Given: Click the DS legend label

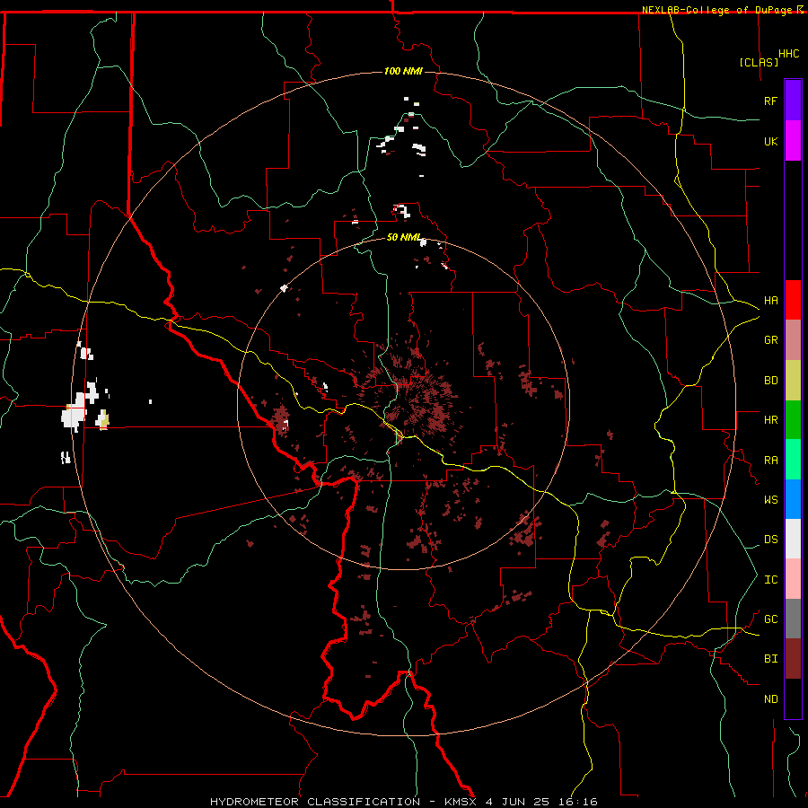Looking at the screenshot, I should click(770, 540).
